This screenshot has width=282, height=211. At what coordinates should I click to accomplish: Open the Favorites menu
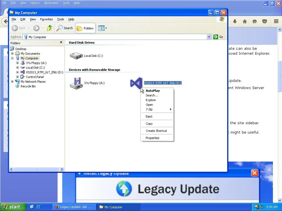[x=46, y=19]
